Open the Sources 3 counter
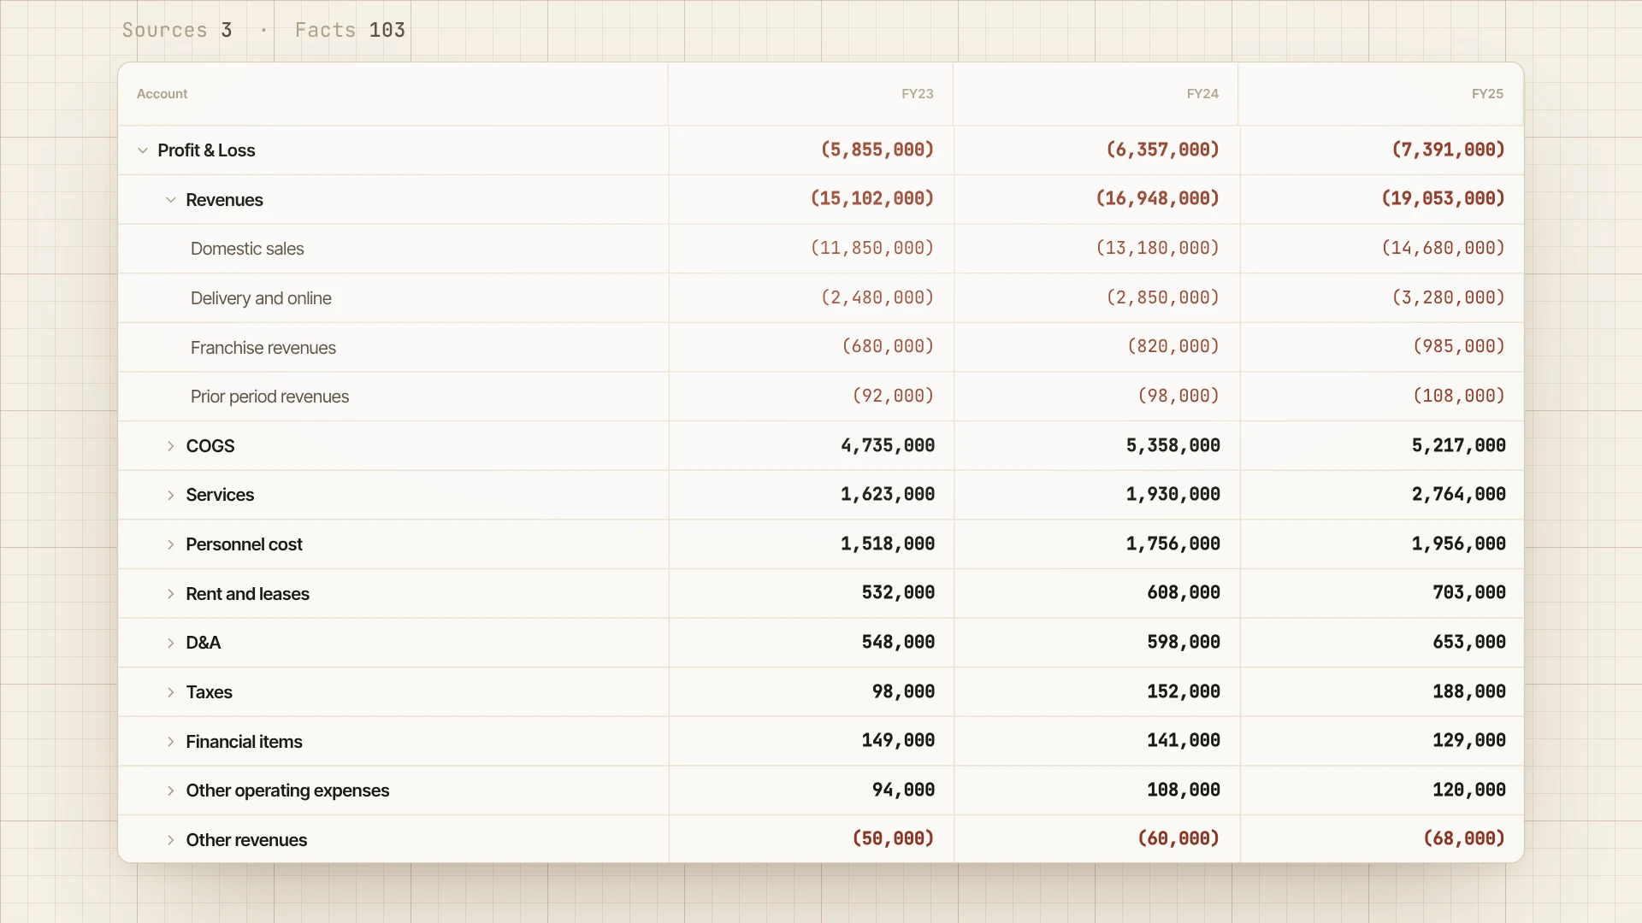The width and height of the screenshot is (1642, 923). point(177,30)
